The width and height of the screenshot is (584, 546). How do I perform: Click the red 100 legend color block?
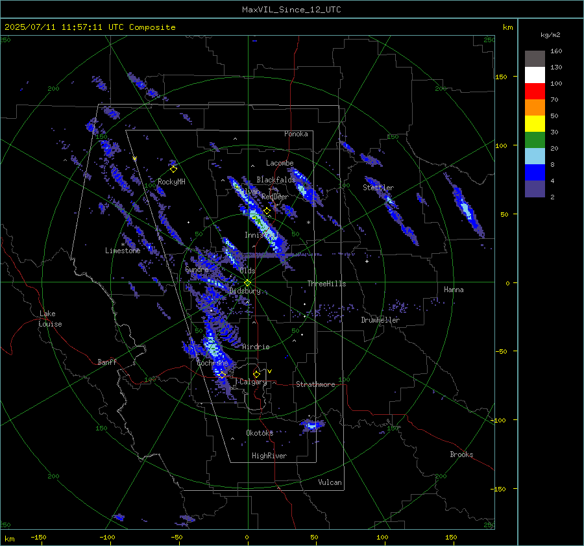click(535, 92)
